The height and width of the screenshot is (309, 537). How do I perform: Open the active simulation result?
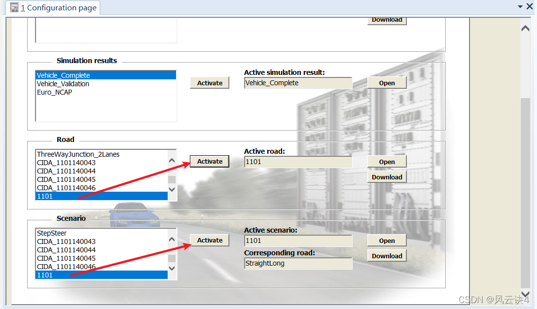pos(387,83)
